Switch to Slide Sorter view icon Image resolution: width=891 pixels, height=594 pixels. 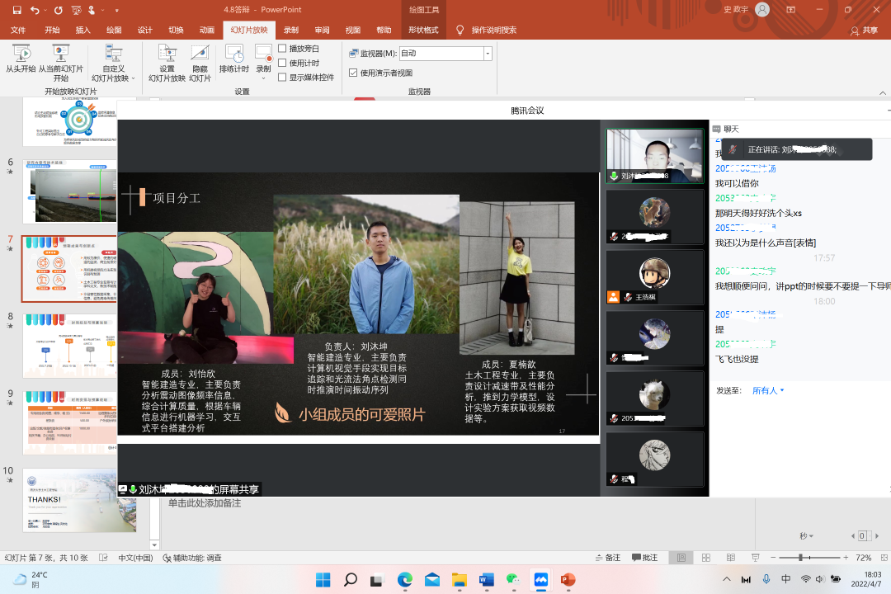click(706, 558)
